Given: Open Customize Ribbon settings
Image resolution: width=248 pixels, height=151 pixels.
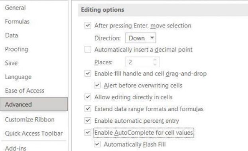Looking at the screenshot, I should pyautogui.click(x=30, y=120).
